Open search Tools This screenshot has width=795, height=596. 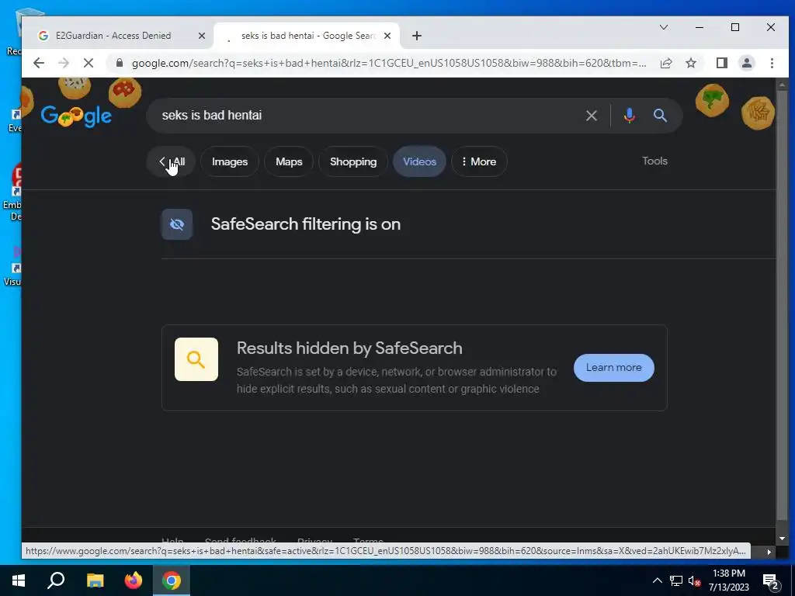[x=654, y=161]
